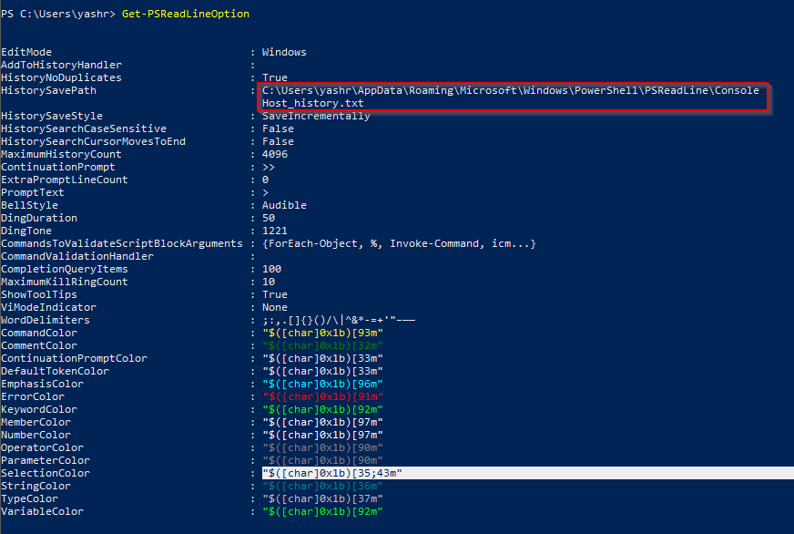Click the EditMode value Windows
Image resolution: width=794 pixels, height=534 pixels.
click(284, 53)
